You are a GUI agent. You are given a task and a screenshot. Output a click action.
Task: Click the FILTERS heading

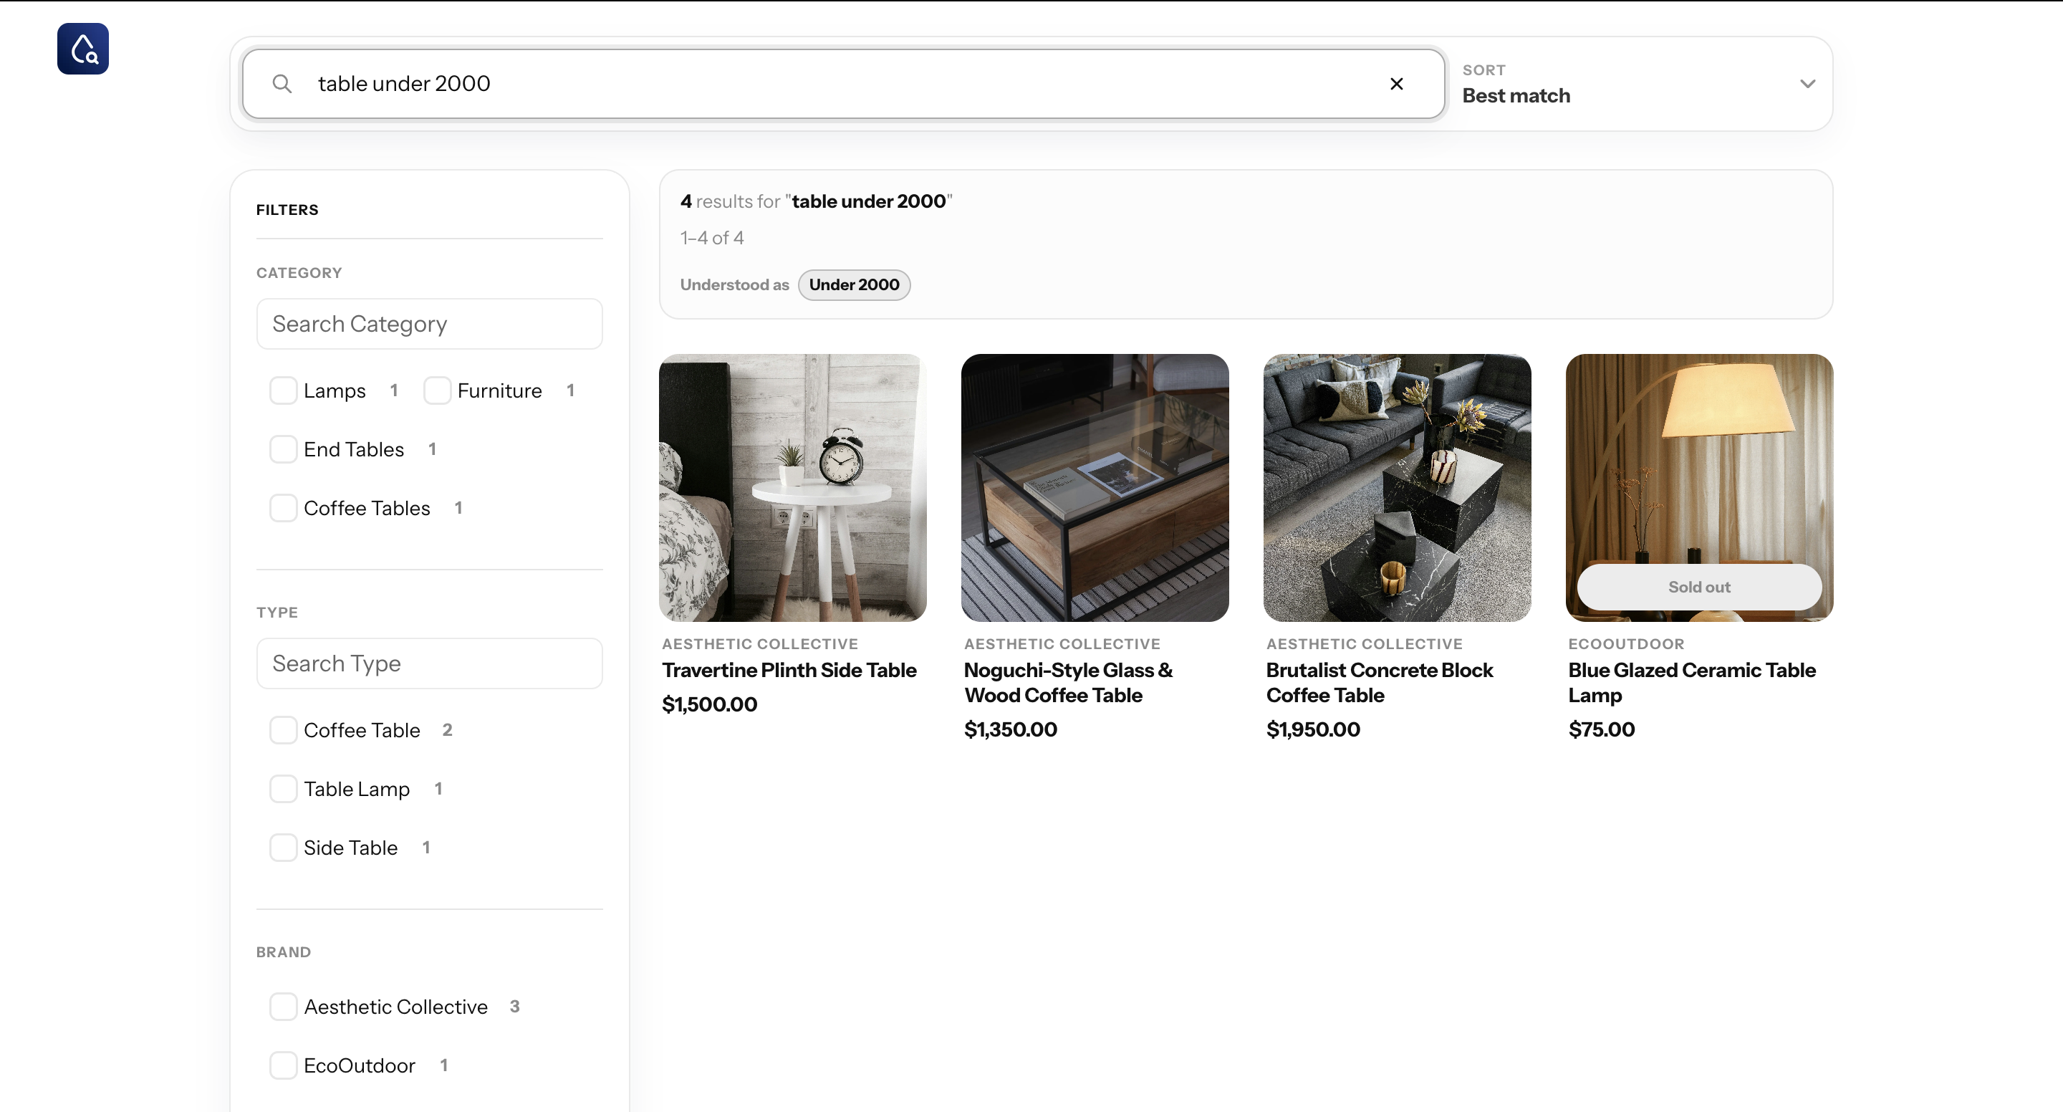[287, 210]
